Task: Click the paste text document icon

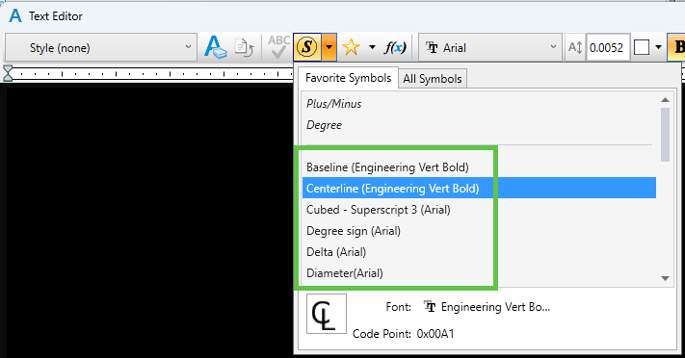Action: coord(244,47)
